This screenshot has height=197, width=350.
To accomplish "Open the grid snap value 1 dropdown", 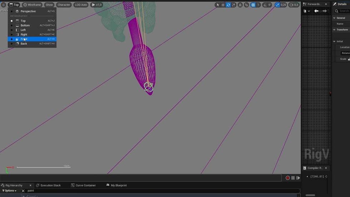I will 258,5.
